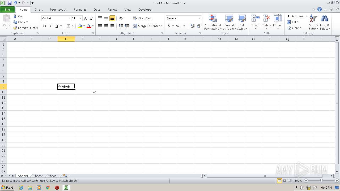Open the font name Calibri dropdown
340x191 pixels.
pyautogui.click(x=69, y=18)
